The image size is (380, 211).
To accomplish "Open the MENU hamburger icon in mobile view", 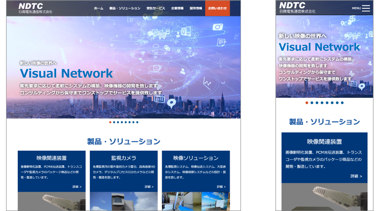I will (366, 8).
